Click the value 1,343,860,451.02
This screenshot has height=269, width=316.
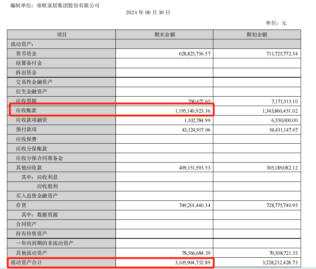click(x=280, y=111)
